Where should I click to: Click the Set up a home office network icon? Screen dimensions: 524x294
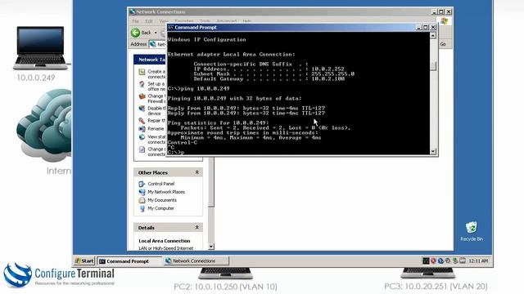(x=142, y=84)
